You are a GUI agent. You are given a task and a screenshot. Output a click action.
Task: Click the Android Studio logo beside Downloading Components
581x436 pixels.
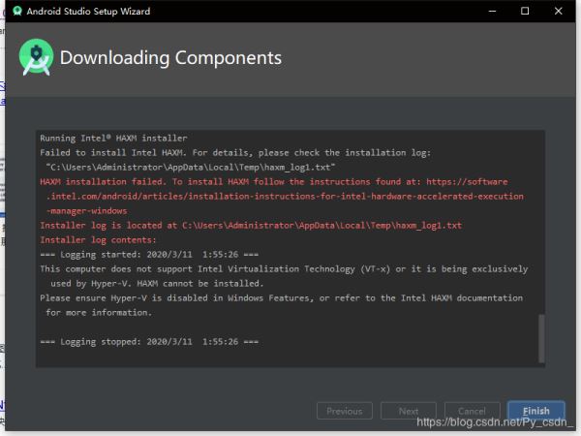click(x=36, y=57)
